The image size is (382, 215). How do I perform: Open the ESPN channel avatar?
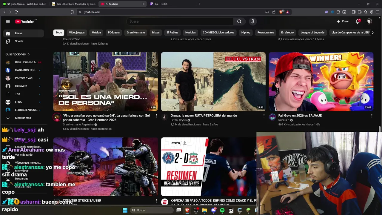165,202
